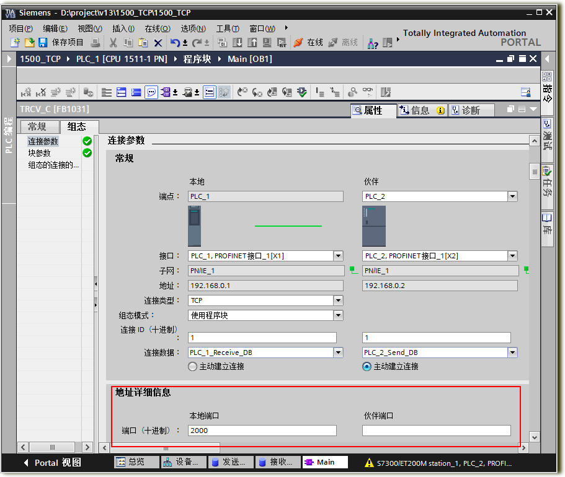Open the 总览 taskbar item
This screenshot has width=565, height=477.
pos(136,462)
